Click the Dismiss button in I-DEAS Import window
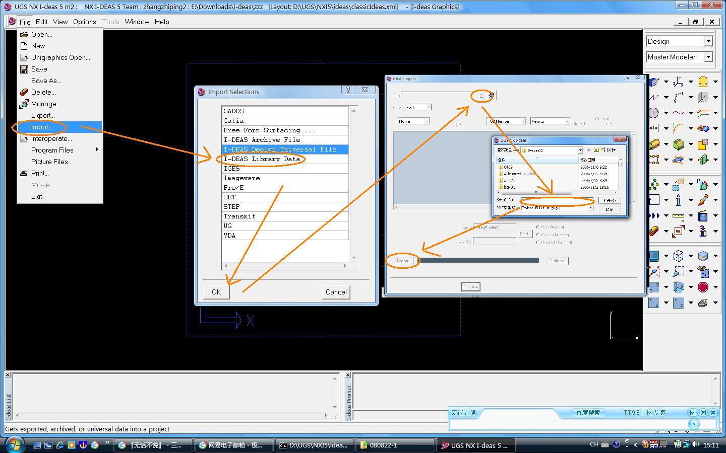Image resolution: width=726 pixels, height=453 pixels. (x=470, y=286)
